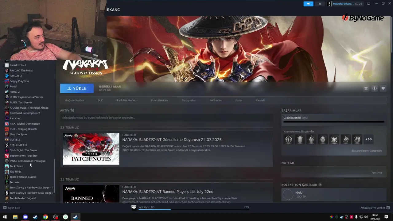
Task: Select SWAT Commander: Prologue entry
Action: coord(28,161)
